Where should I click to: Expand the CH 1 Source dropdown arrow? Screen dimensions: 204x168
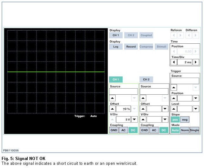click(x=134, y=98)
